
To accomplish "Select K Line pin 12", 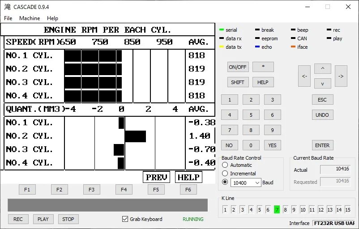I will click(321, 210).
